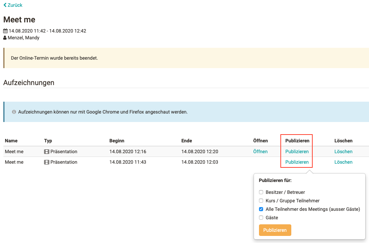Open Publizieren popup for the 12:16 recording
Screen dimensions: 369x243
(x=297, y=151)
